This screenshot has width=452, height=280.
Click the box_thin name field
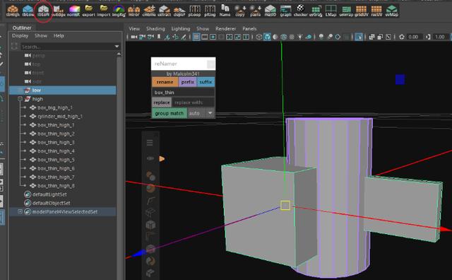184,93
